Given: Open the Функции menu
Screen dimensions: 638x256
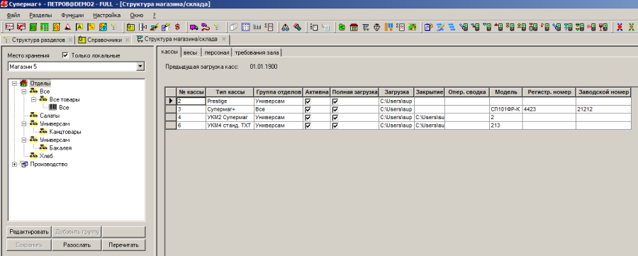Looking at the screenshot, I should 72,16.
